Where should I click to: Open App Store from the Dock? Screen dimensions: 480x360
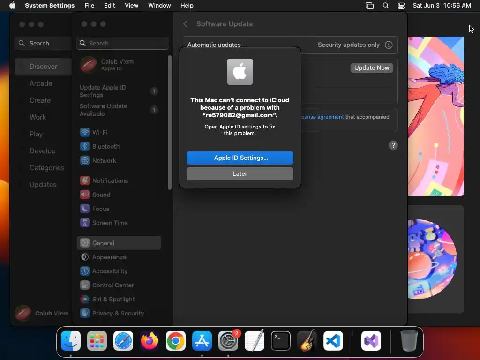pyautogui.click(x=202, y=341)
